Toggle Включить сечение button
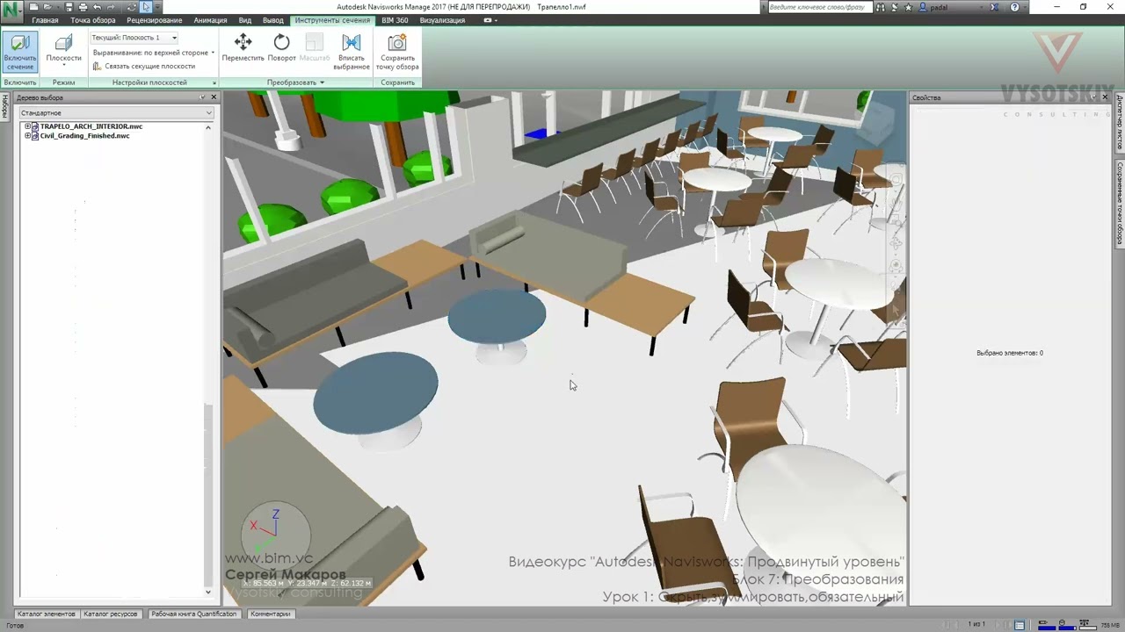 [20, 53]
